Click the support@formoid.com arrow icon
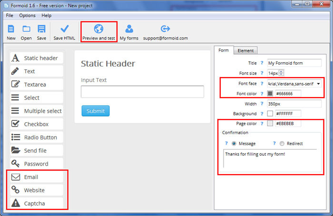 (x=165, y=29)
